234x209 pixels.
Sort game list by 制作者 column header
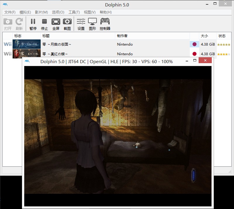tap(122, 36)
